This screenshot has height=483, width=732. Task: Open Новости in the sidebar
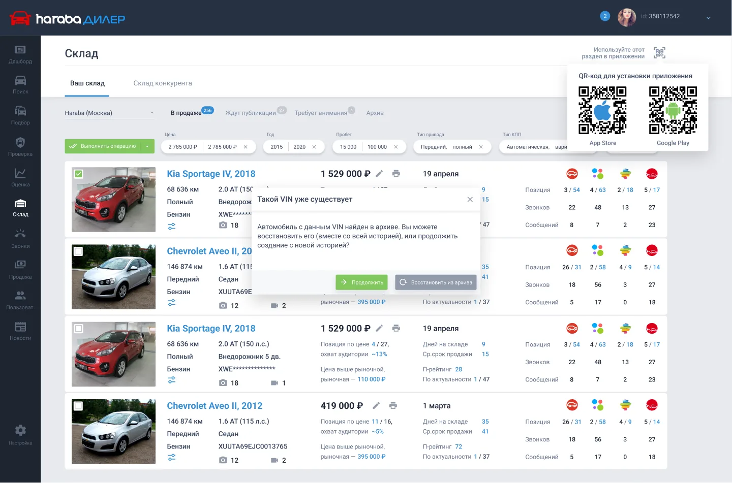(x=20, y=331)
